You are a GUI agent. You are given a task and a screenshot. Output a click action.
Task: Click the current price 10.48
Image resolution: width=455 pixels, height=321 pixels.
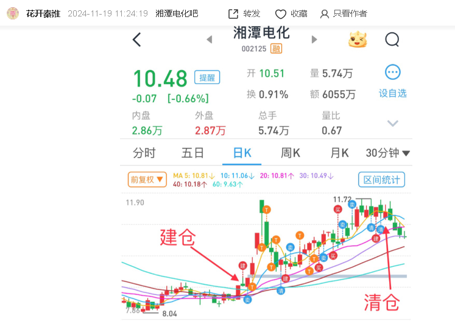pos(160,79)
